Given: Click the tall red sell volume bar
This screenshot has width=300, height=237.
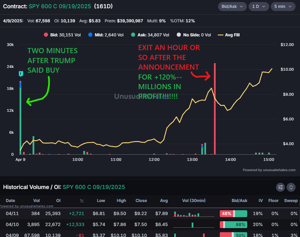Looking at the screenshot, I should (x=215, y=109).
